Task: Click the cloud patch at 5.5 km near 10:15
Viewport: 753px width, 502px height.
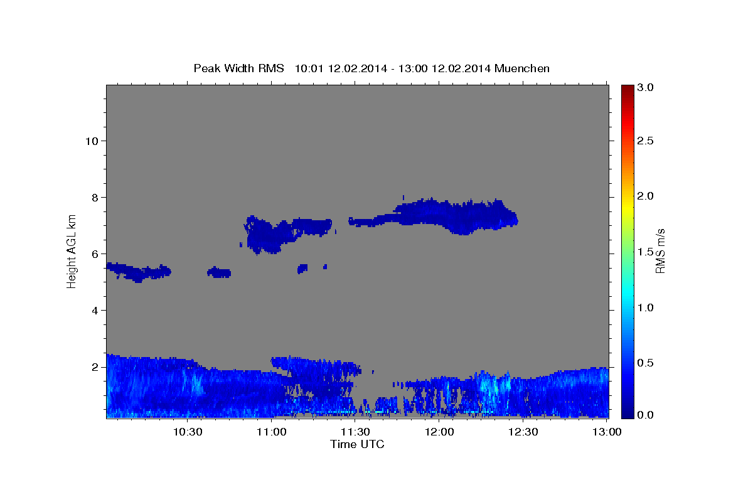Action: [139, 272]
